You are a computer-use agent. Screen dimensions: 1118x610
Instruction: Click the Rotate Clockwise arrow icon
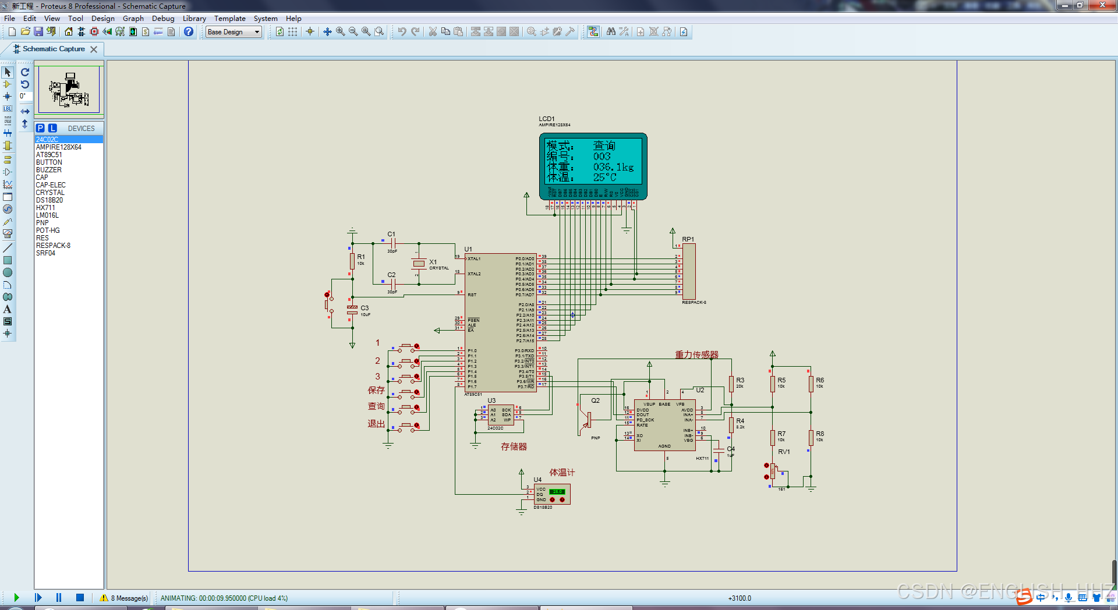point(25,72)
